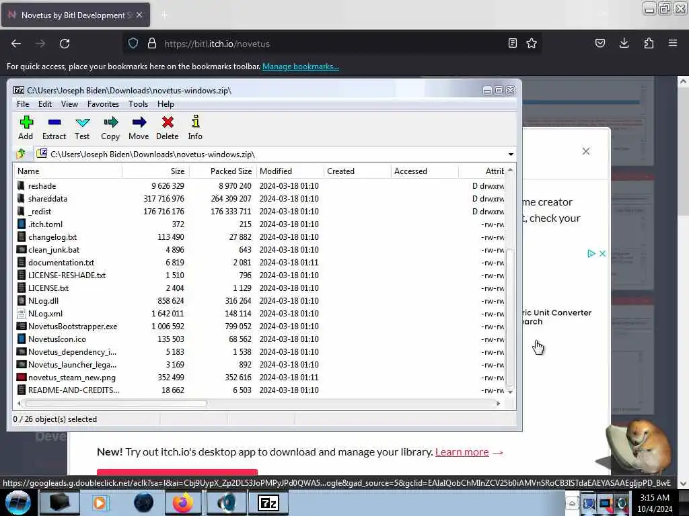Select the _redist folder
This screenshot has width=689, height=516.
[x=40, y=212]
